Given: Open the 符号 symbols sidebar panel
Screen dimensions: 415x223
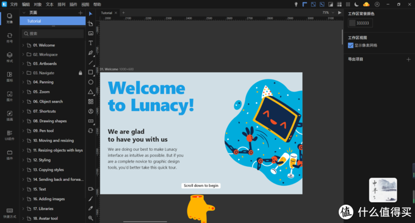Looking at the screenshot, I should click(10, 38).
